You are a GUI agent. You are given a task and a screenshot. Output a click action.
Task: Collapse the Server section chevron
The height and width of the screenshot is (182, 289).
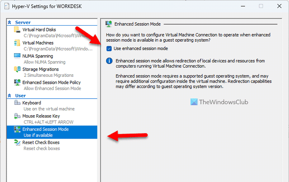(x=9, y=22)
